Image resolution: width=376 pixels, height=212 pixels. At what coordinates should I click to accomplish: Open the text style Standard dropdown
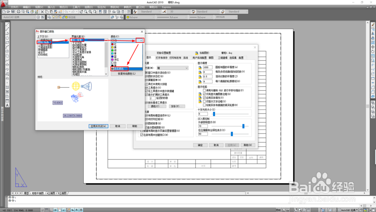point(159,12)
